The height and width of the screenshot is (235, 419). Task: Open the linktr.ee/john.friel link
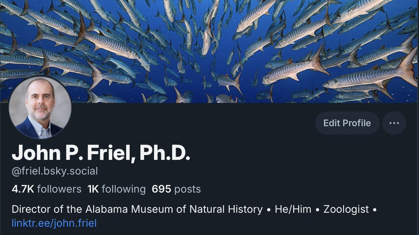pos(54,223)
